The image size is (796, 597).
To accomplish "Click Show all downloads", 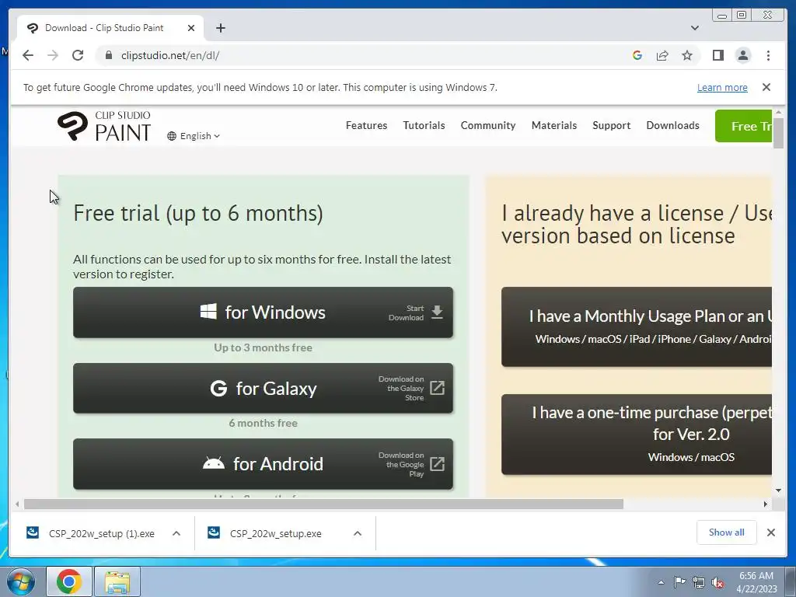I will pos(727,532).
